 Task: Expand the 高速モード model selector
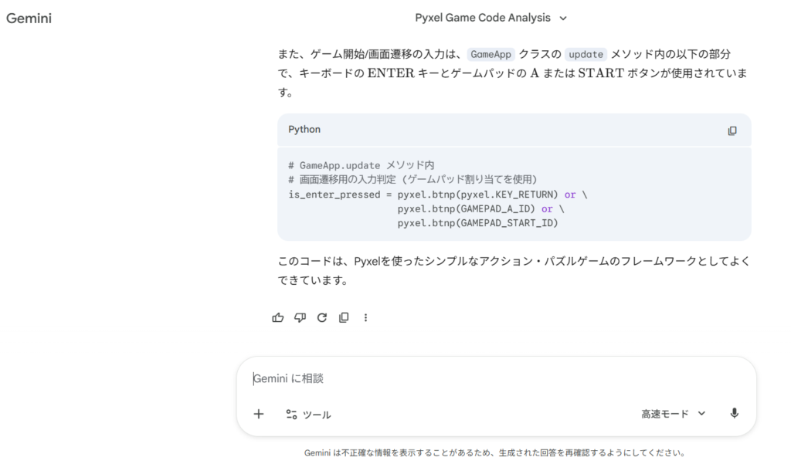pos(673,414)
